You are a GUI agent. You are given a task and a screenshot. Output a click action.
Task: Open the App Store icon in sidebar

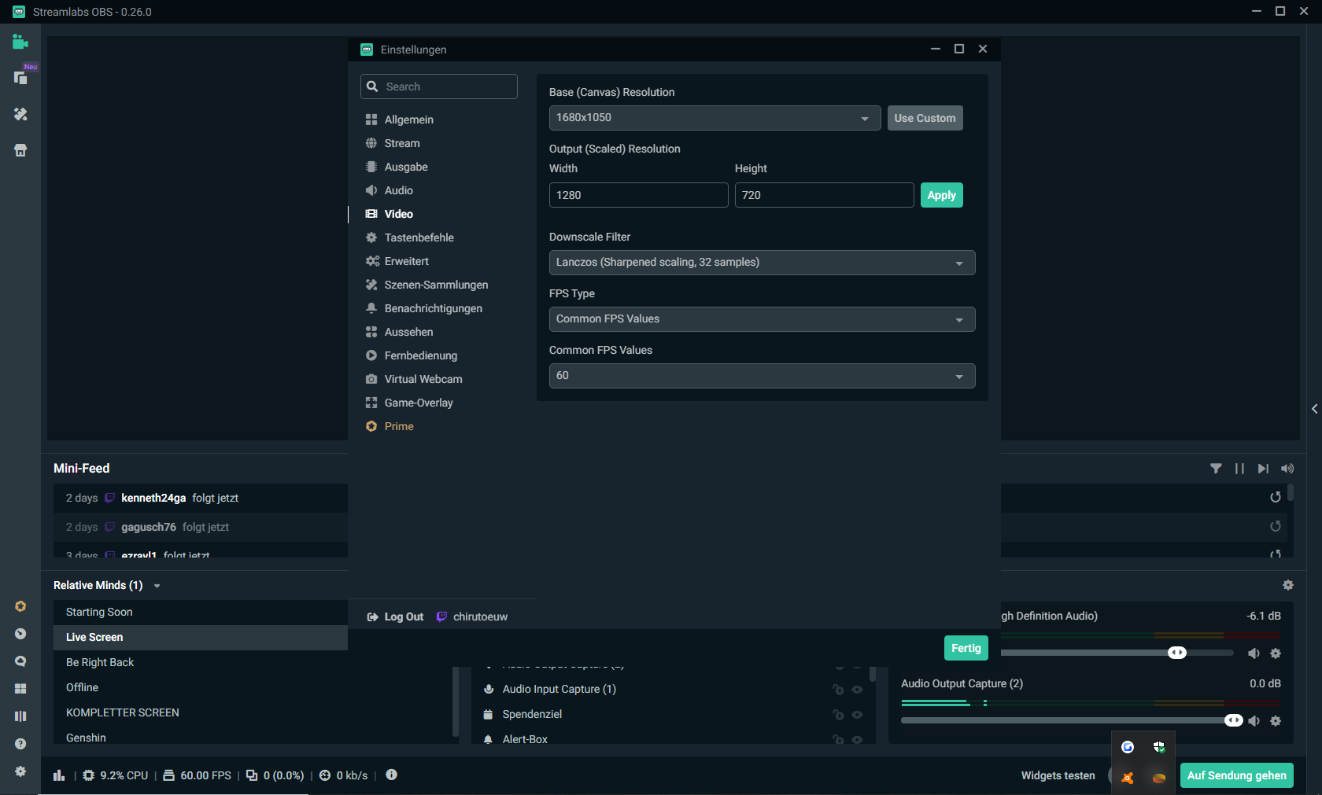pos(20,150)
